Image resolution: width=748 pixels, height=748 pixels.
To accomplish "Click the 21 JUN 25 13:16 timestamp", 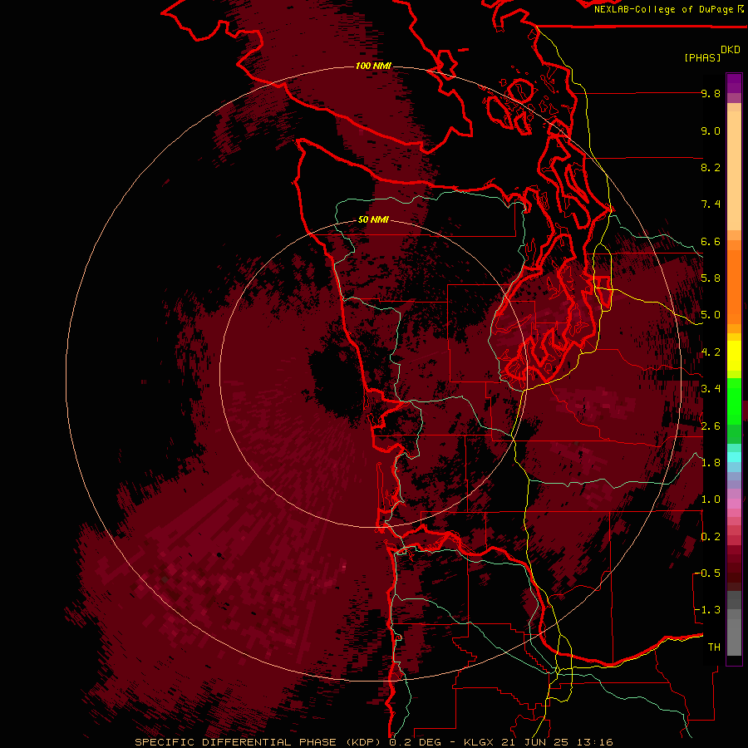I will coord(557,742).
